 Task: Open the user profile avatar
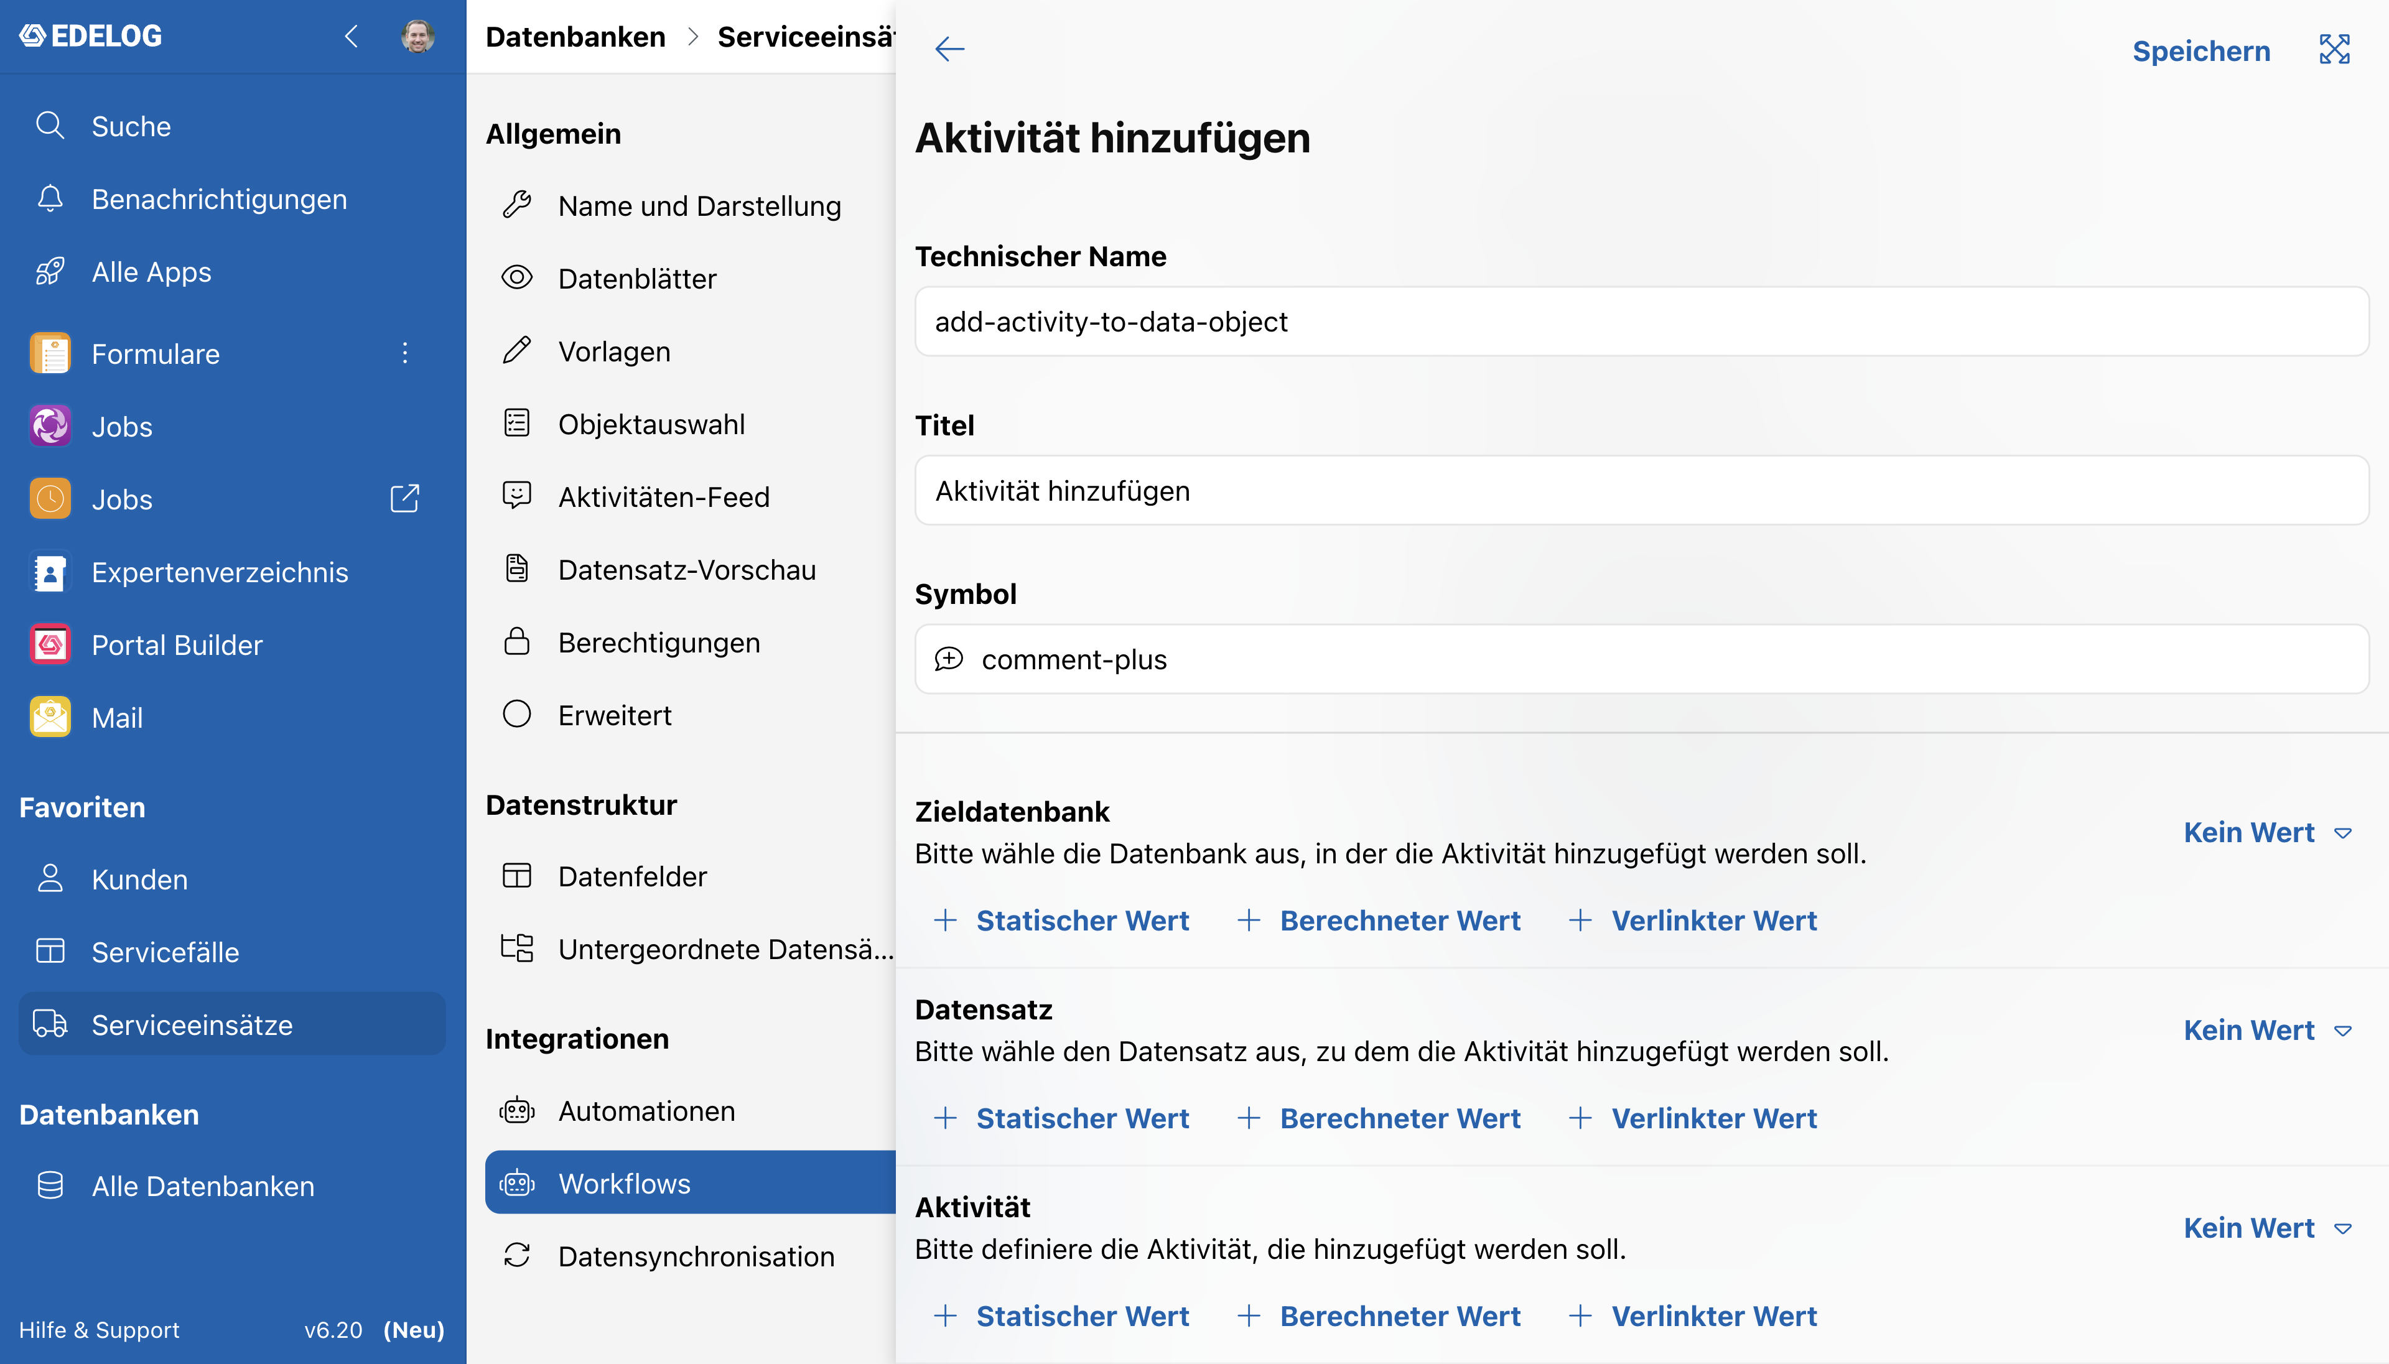pyautogui.click(x=418, y=37)
